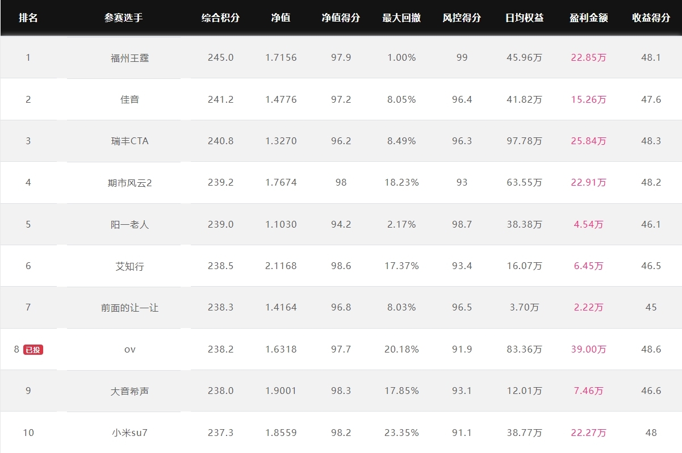Viewport: 682px width, 453px height.
Task: Click contestant 前面的让一让
Action: point(130,308)
